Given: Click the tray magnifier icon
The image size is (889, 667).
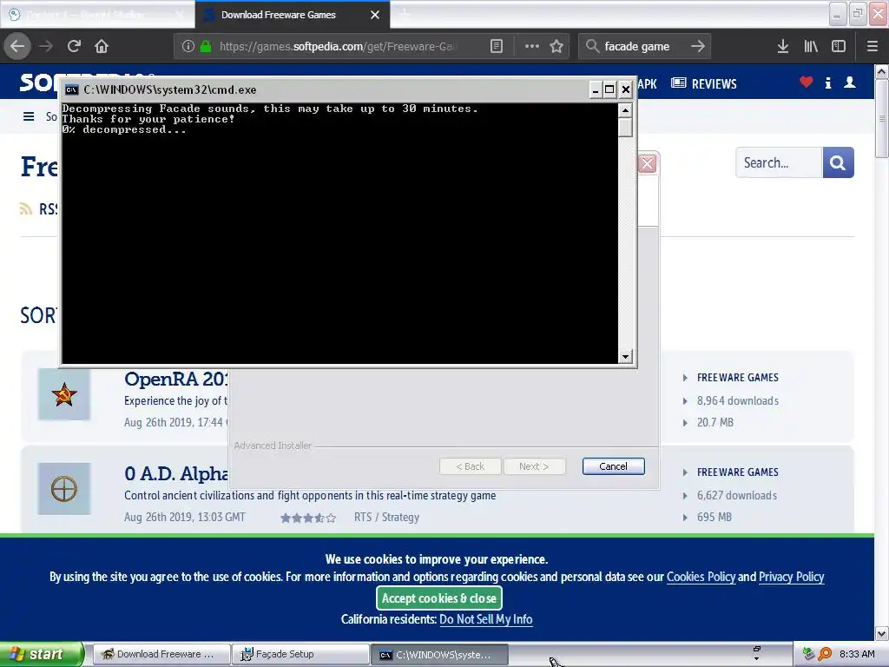Looking at the screenshot, I should [825, 654].
